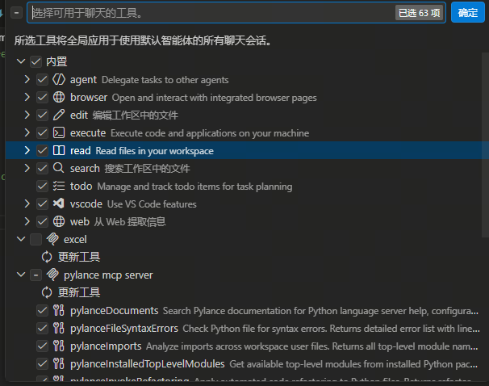Click the 已选 63 项 badge

pos(419,13)
